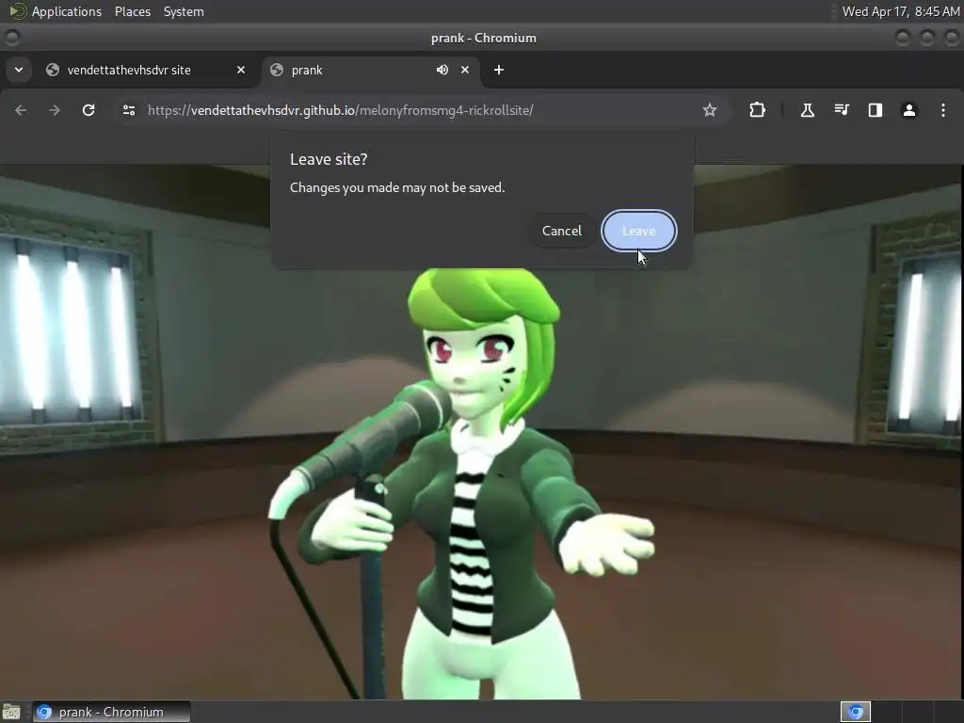Open site information icon in address bar
Image resolution: width=964 pixels, height=723 pixels.
pos(128,110)
